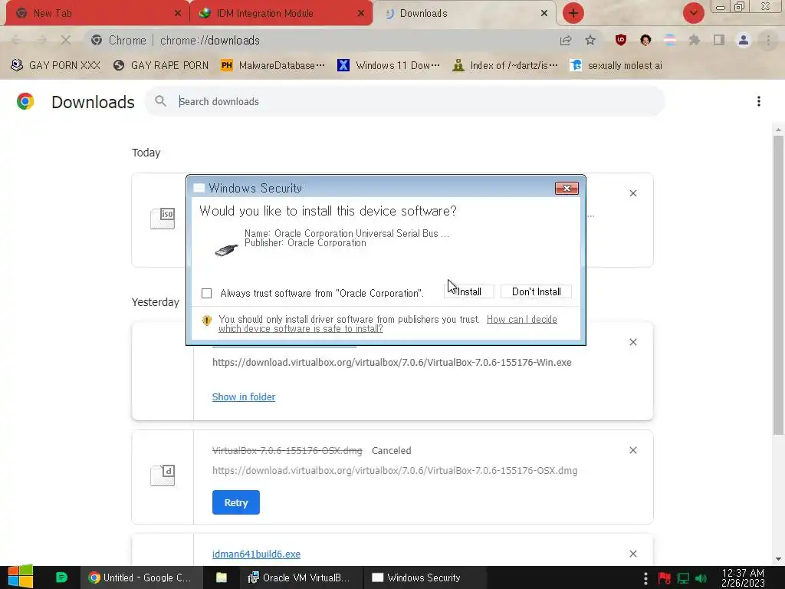Image resolution: width=785 pixels, height=589 pixels.
Task: Open the green chat app taskbar icon
Action: point(61,577)
